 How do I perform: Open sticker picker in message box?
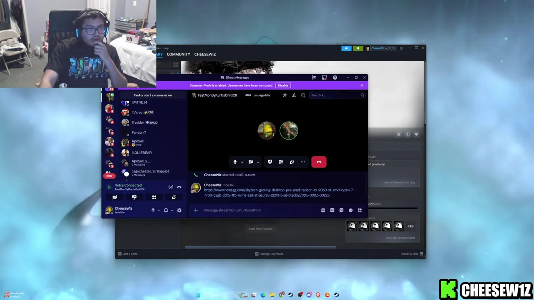(x=341, y=210)
